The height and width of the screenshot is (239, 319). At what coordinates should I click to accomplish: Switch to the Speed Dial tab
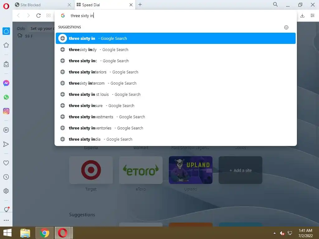point(105,5)
